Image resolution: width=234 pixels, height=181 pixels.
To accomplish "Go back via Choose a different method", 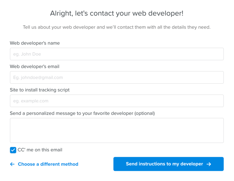I will (48, 164).
